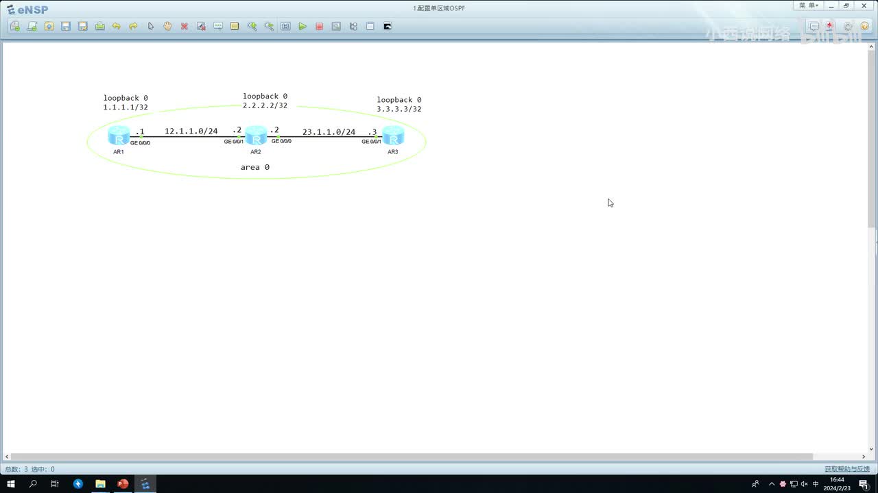Viewport: 878px width, 493px height.
Task: Open an existing topology file icon
Action: tap(49, 26)
